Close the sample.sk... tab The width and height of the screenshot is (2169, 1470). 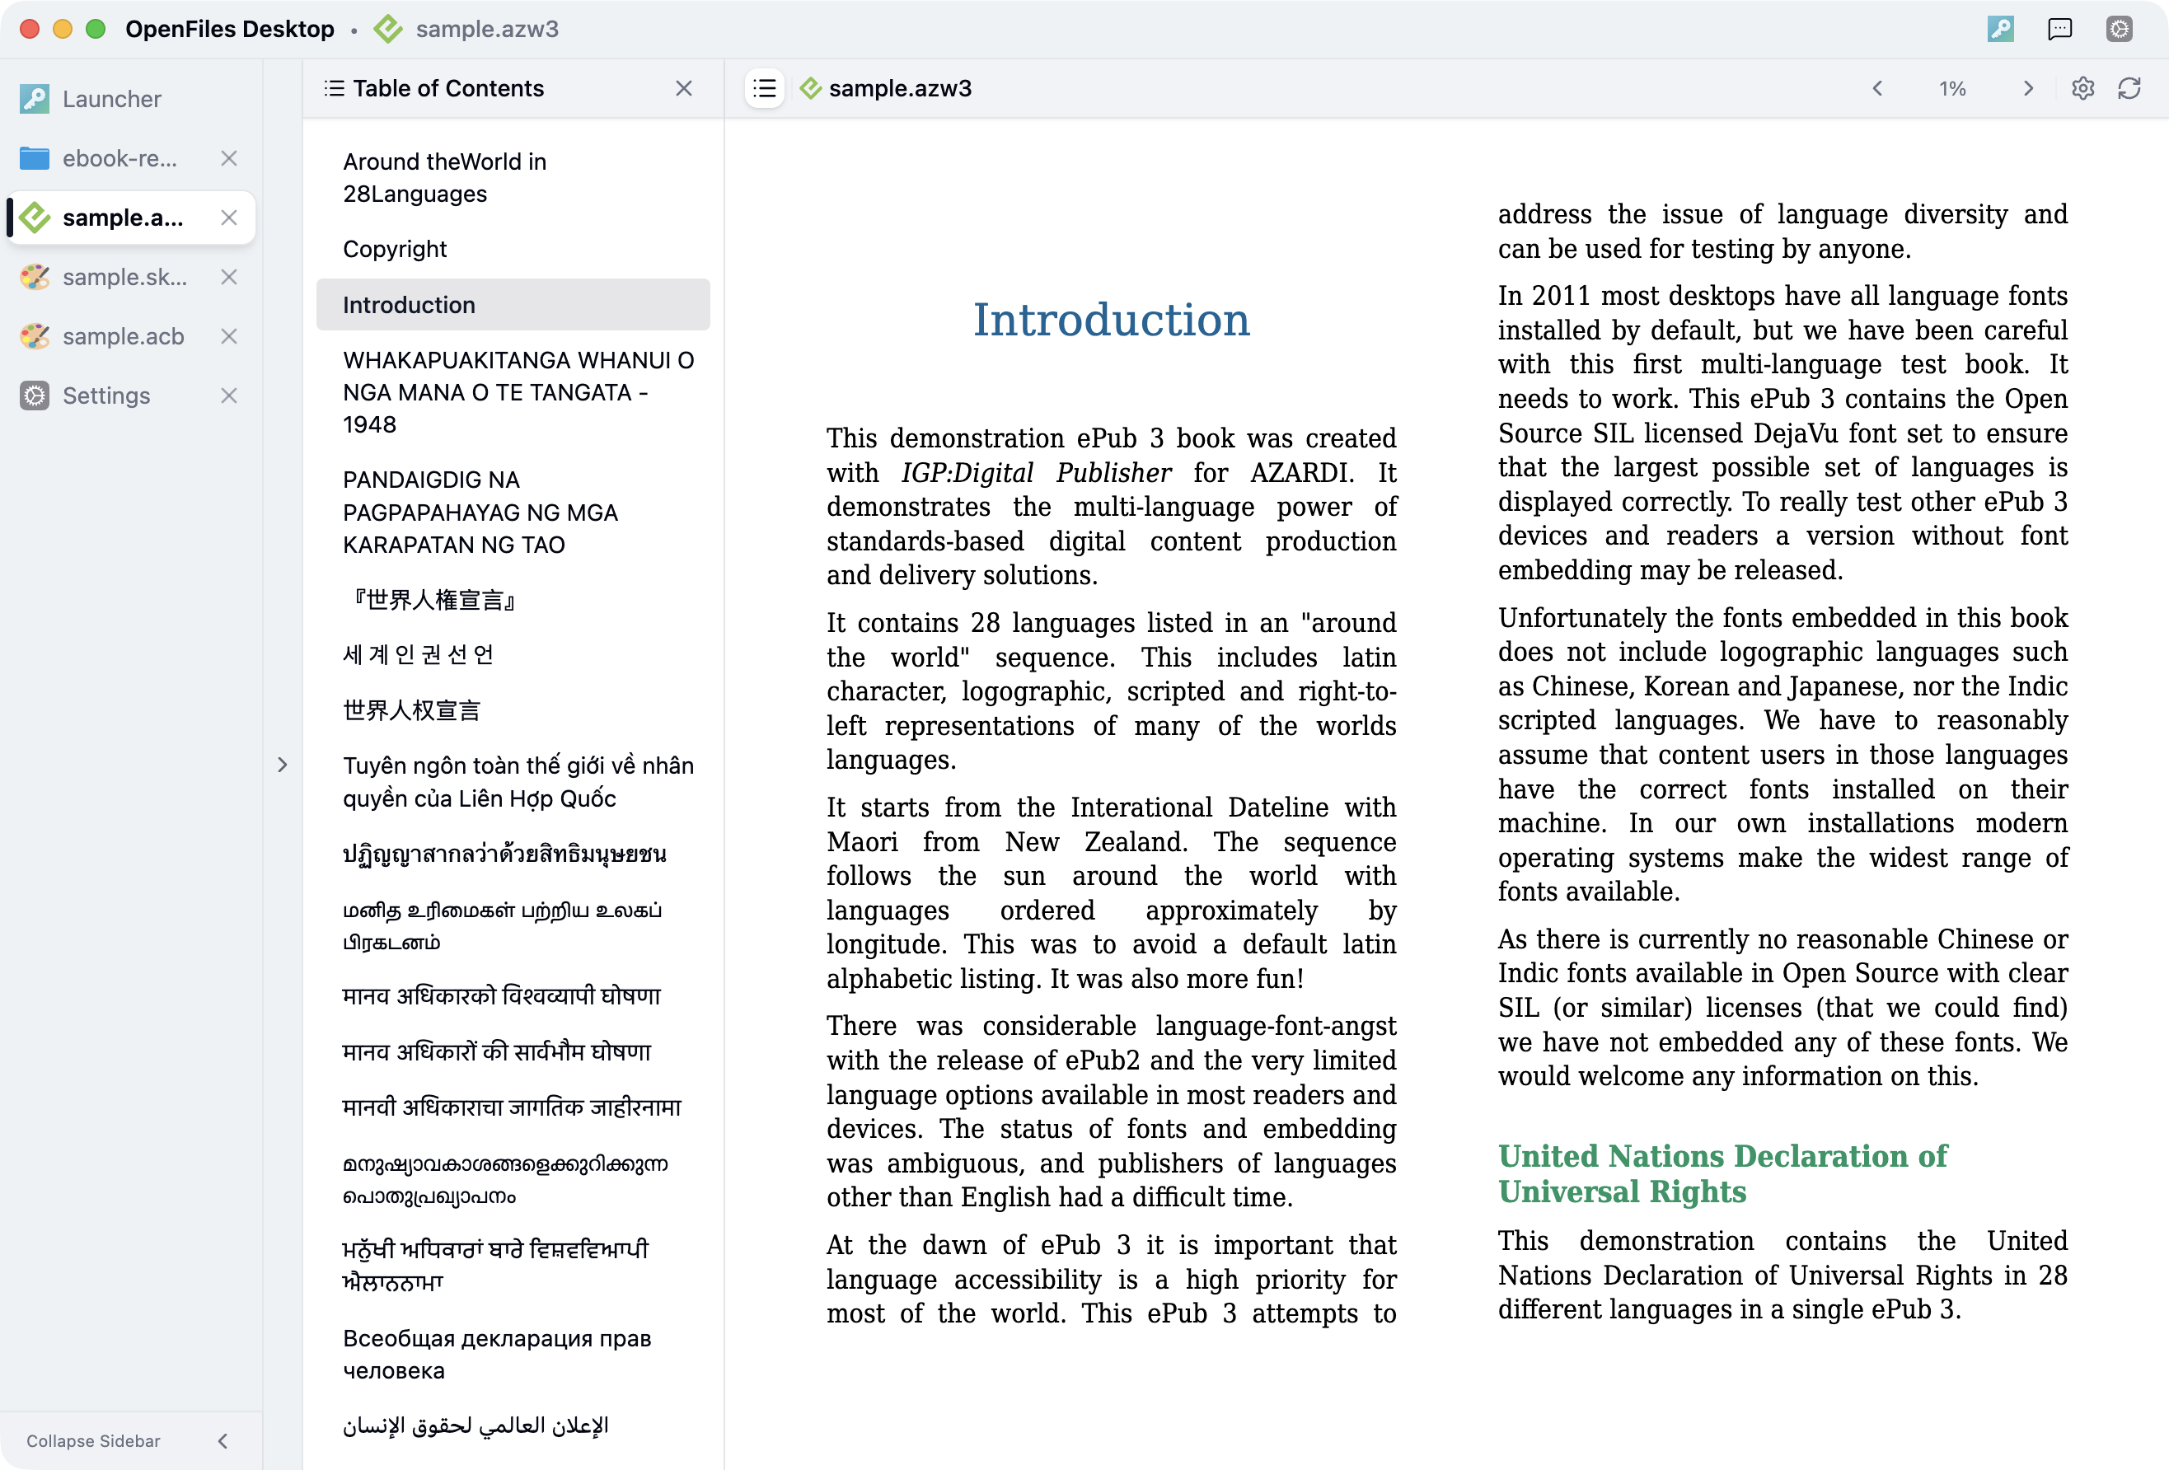pos(228,277)
